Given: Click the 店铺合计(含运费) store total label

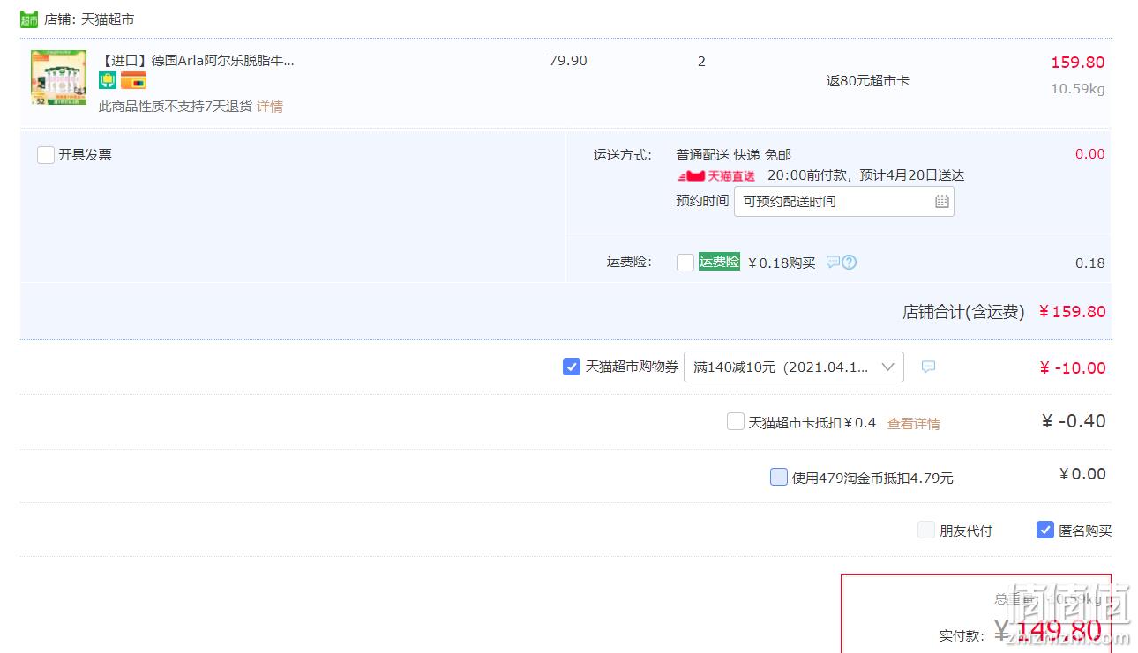Looking at the screenshot, I should point(963,312).
